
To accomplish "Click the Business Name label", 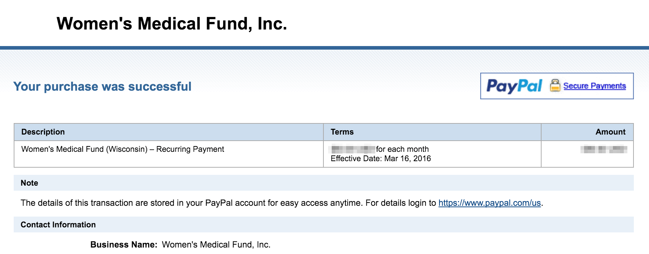I will pos(124,245).
